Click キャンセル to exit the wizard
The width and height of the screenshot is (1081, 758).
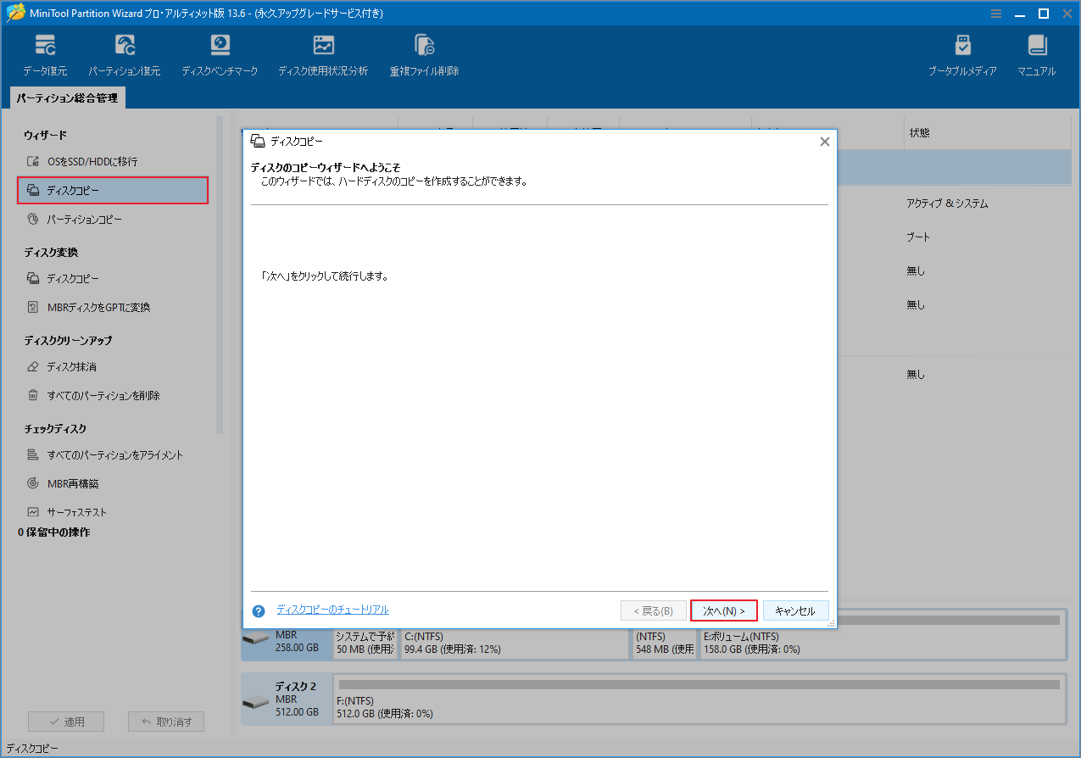[x=795, y=610]
